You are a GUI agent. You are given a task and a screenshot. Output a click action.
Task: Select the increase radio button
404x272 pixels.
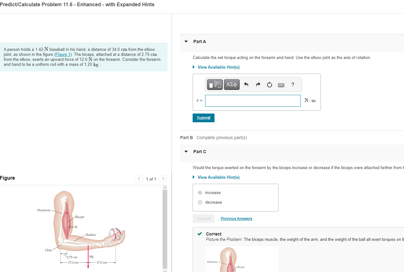(x=200, y=192)
